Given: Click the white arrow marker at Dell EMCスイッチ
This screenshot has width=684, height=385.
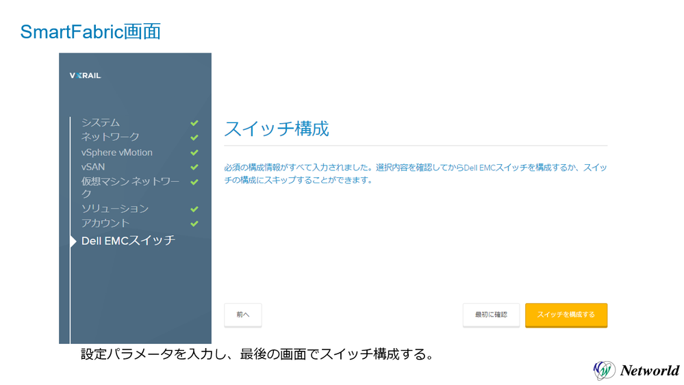Looking at the screenshot, I should click(74, 241).
